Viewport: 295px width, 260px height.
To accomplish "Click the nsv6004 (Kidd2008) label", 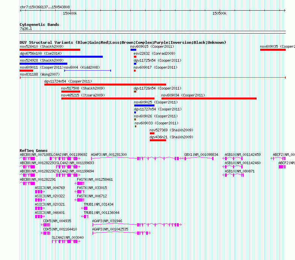I will 82,67.
